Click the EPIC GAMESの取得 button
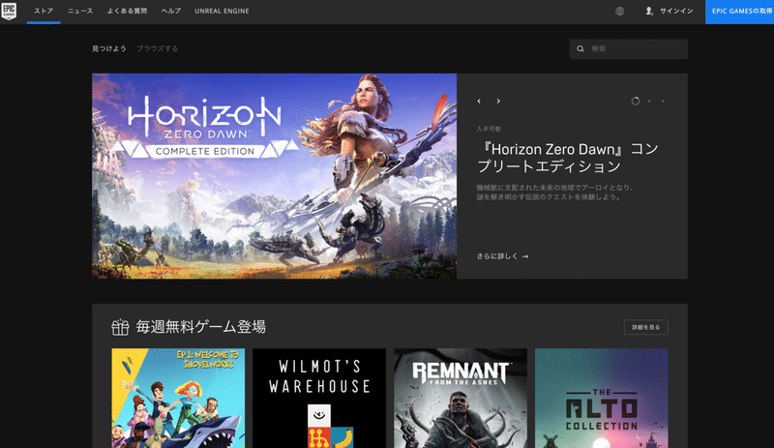This screenshot has width=774, height=448. (739, 12)
